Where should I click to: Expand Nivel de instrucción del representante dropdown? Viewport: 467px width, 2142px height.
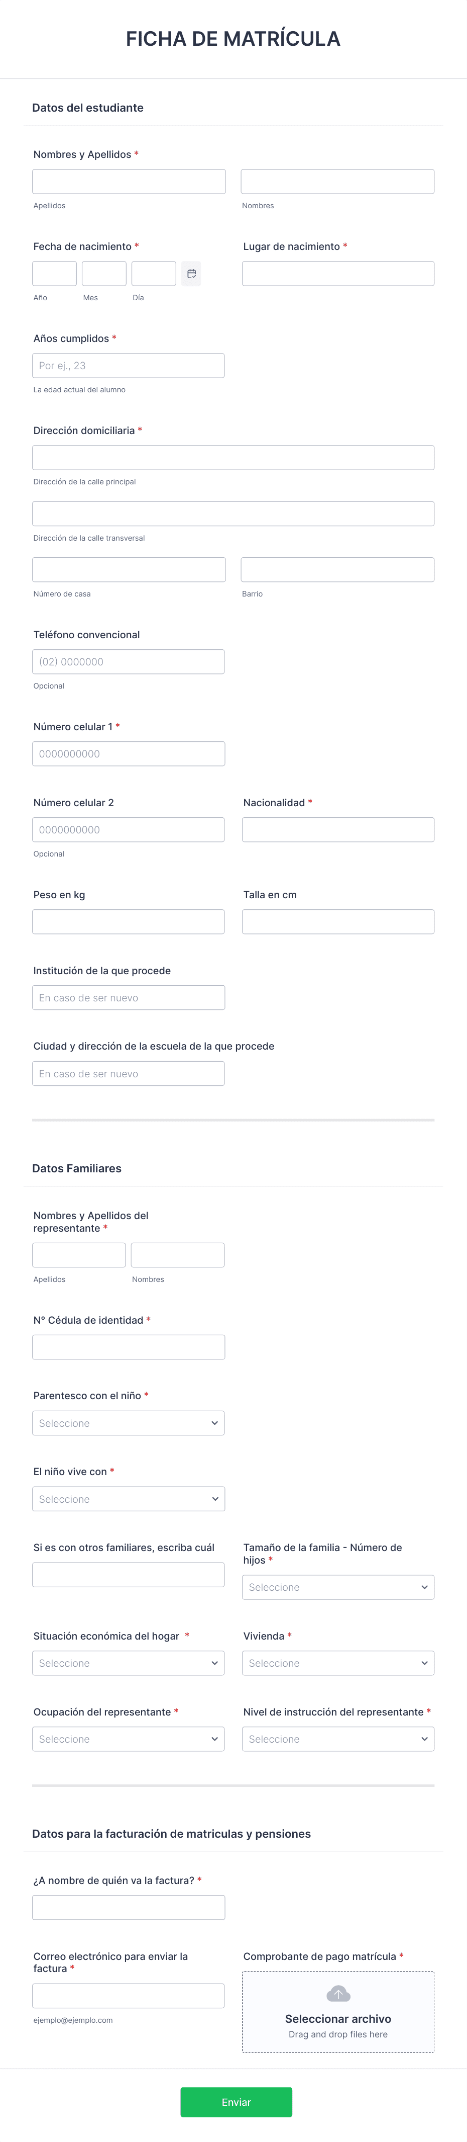coord(338,1739)
